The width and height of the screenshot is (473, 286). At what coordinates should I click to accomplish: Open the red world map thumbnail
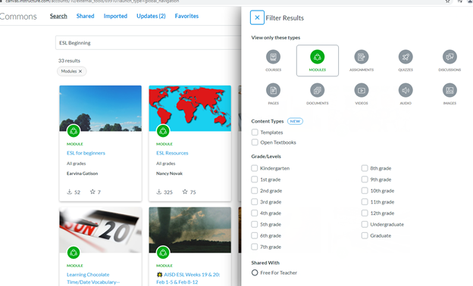[190, 108]
